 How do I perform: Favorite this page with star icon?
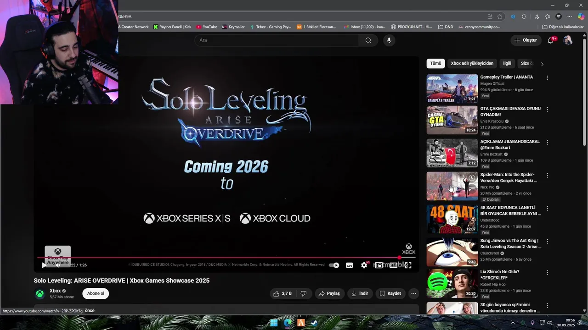tap(500, 16)
